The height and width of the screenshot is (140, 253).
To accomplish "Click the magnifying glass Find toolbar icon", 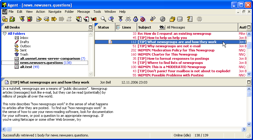I will coord(103,19).
